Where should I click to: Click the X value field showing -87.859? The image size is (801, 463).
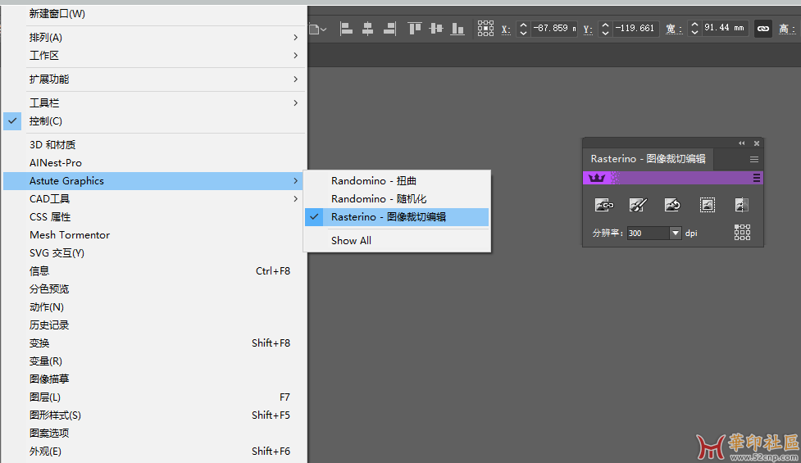(x=553, y=29)
